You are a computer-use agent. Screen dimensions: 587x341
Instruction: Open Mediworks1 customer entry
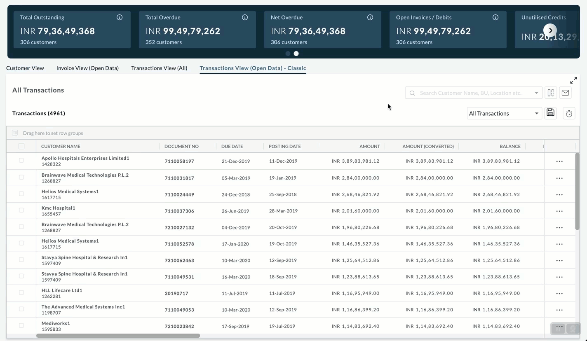click(x=56, y=323)
